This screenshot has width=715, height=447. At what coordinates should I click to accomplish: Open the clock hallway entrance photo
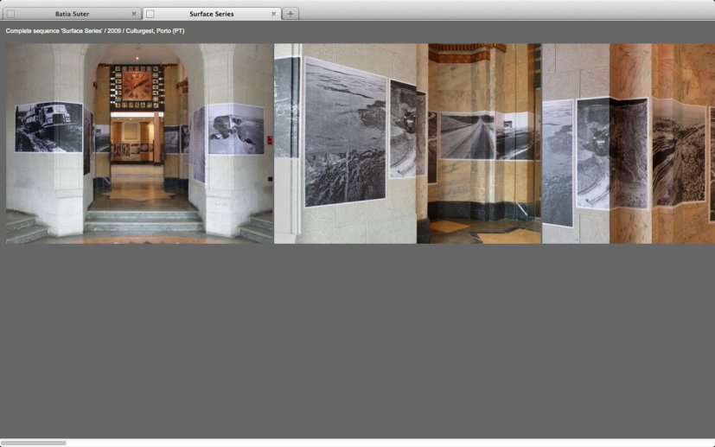pyautogui.click(x=139, y=144)
